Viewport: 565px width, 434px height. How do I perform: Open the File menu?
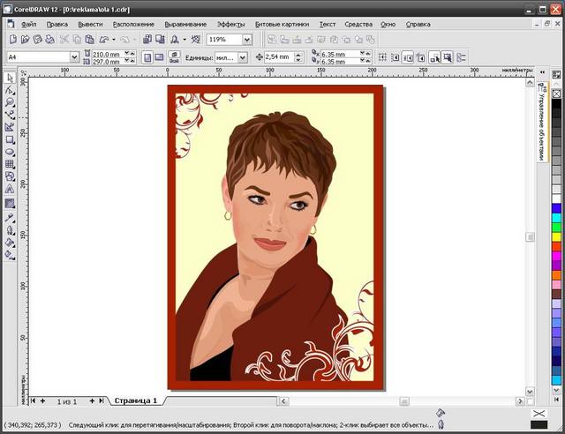point(29,25)
